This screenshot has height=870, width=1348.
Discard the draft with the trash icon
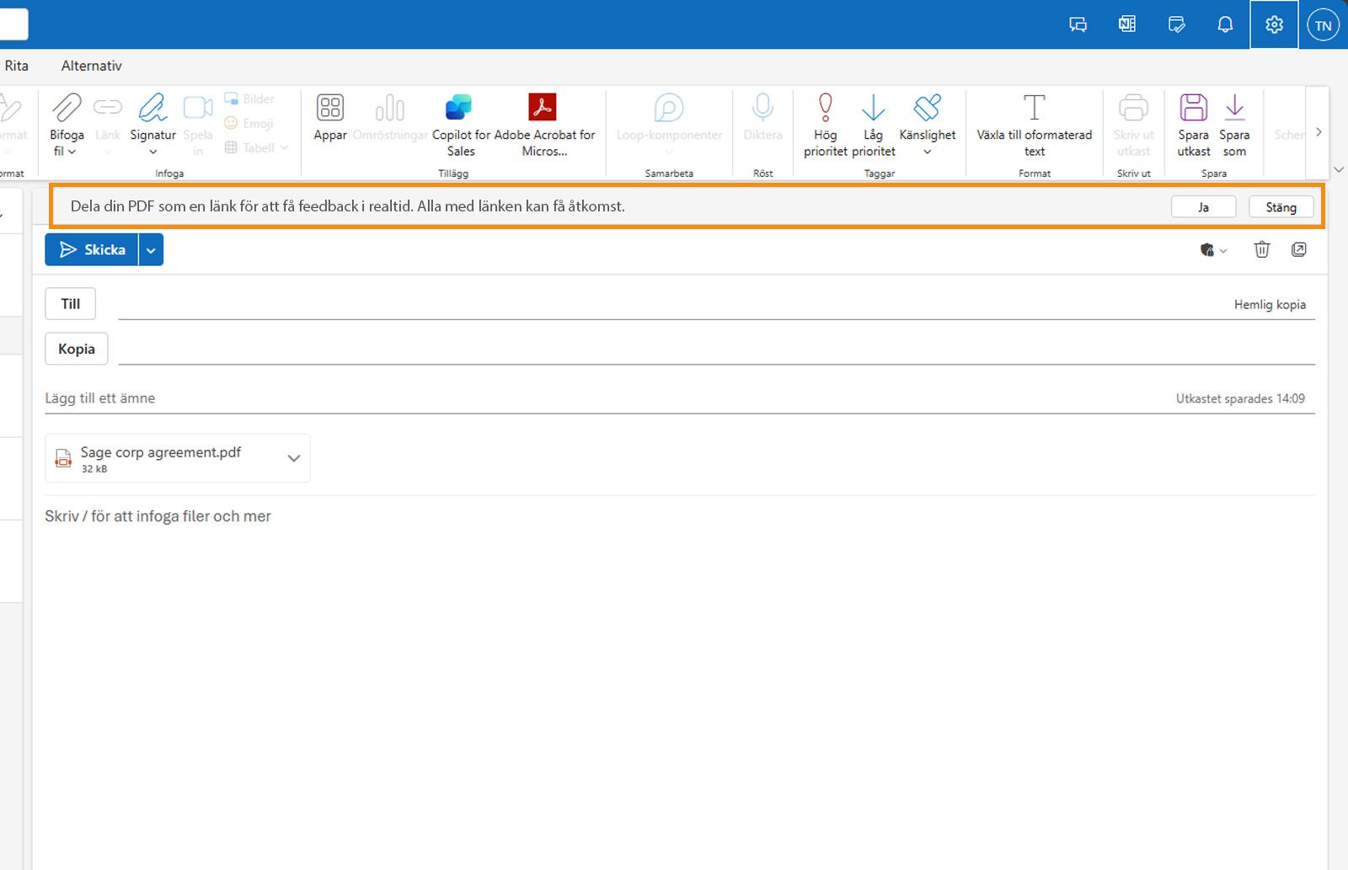click(x=1261, y=249)
